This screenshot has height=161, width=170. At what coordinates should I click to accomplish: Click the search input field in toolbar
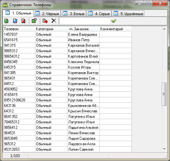pos(85,21)
